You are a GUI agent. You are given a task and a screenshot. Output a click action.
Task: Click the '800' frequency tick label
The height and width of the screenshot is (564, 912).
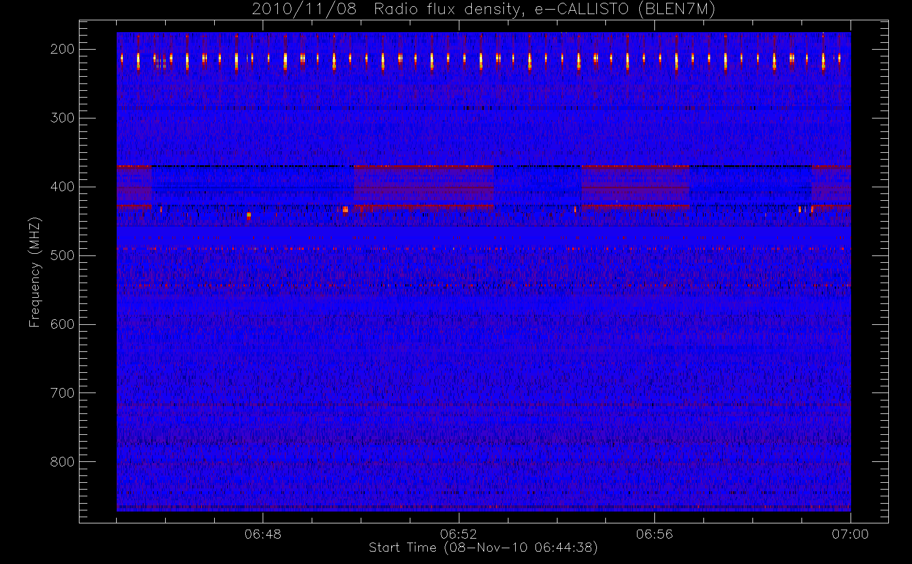(x=62, y=462)
